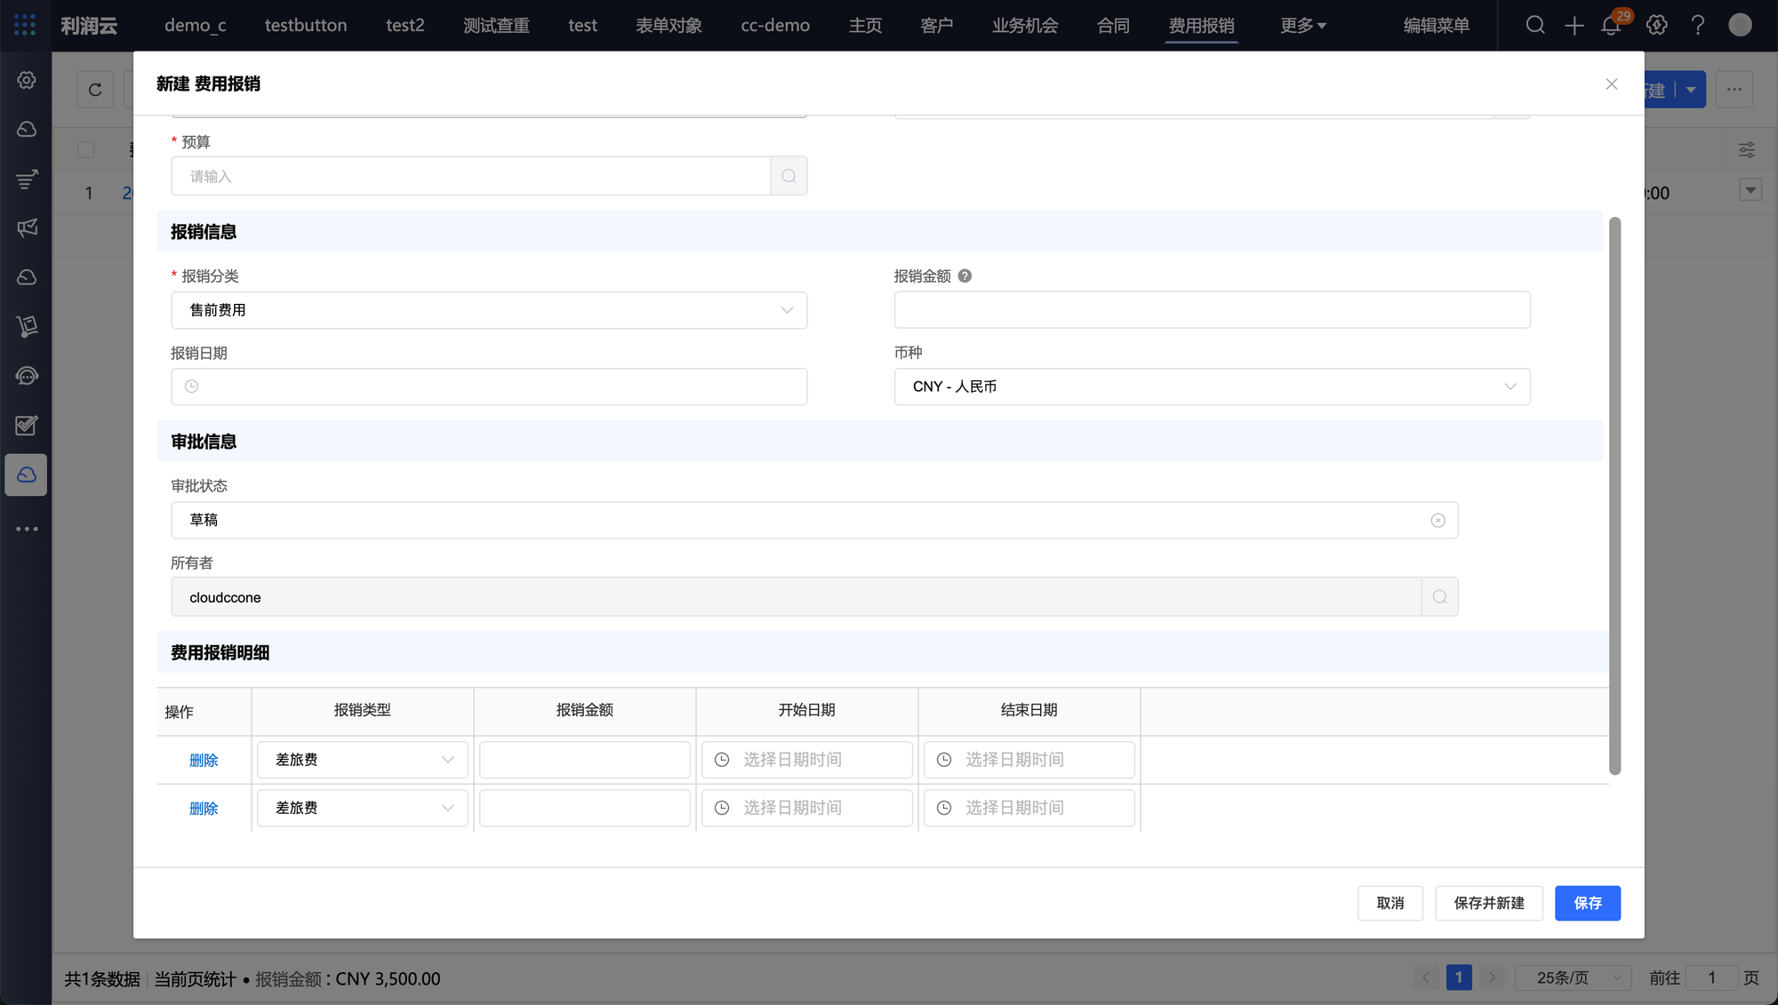The image size is (1778, 1005).
Task: Expand the 报销分类 dropdown
Action: 489,310
